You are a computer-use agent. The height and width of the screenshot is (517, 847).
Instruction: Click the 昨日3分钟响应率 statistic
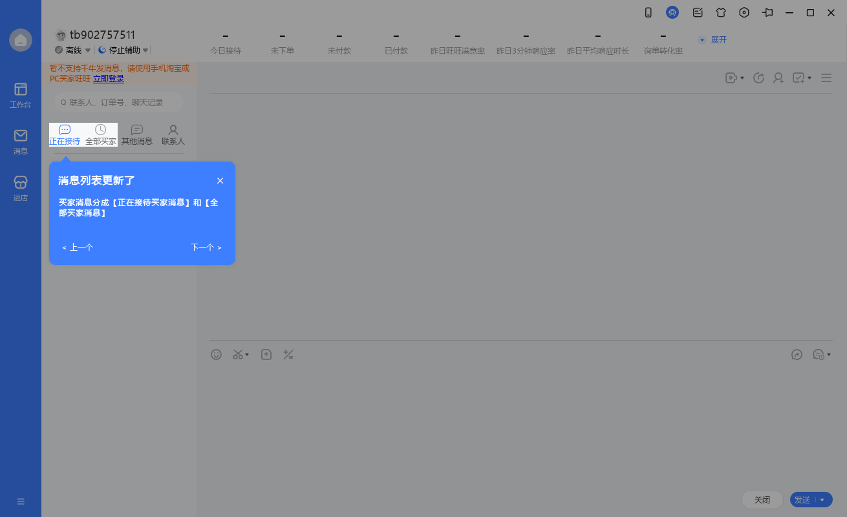click(x=526, y=44)
